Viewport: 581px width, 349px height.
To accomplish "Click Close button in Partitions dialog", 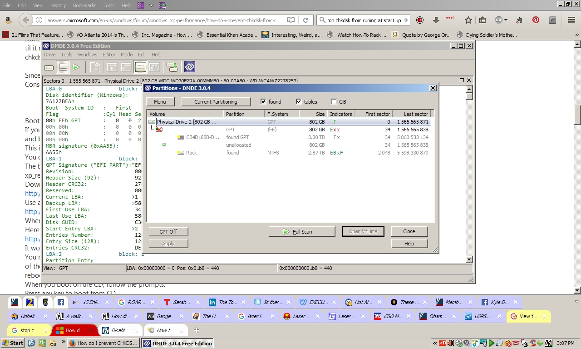I will (409, 231).
